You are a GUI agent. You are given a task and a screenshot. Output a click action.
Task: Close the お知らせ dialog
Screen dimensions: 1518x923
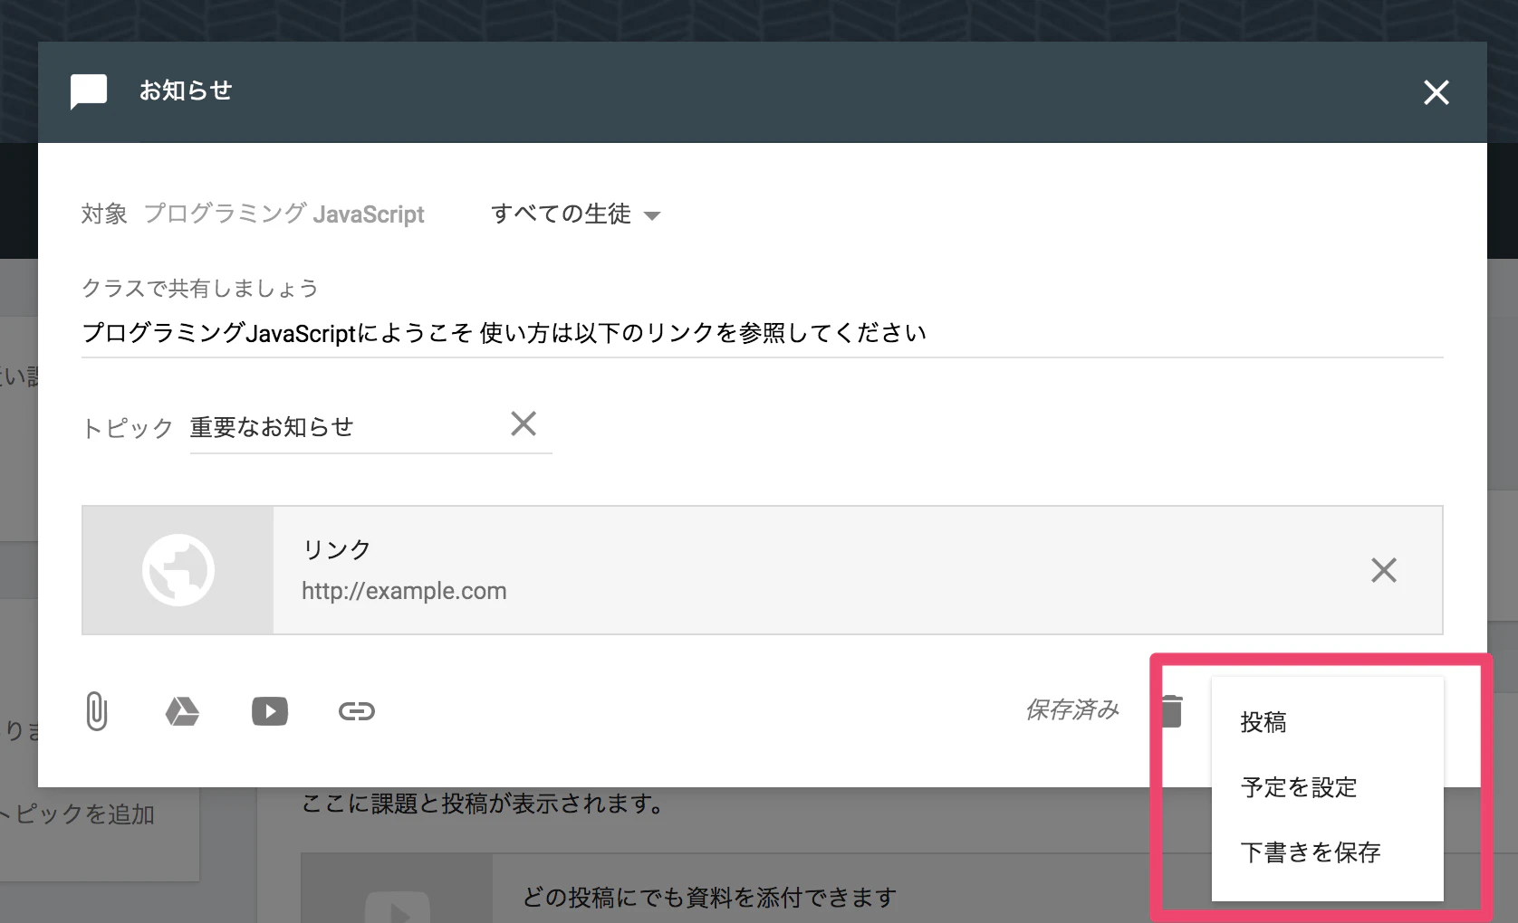coord(1436,92)
